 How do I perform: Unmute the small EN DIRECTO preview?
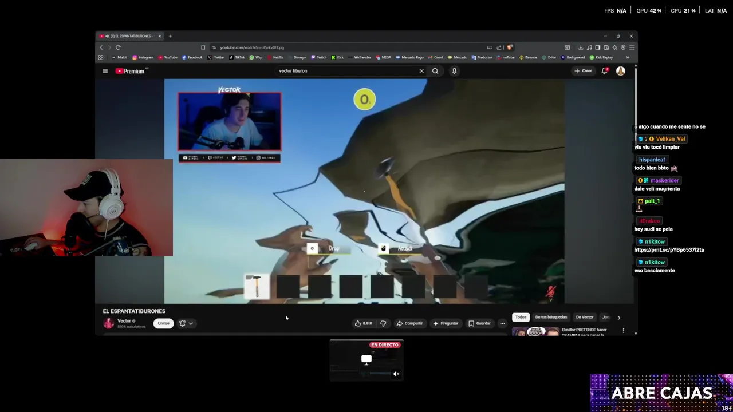pos(396,374)
